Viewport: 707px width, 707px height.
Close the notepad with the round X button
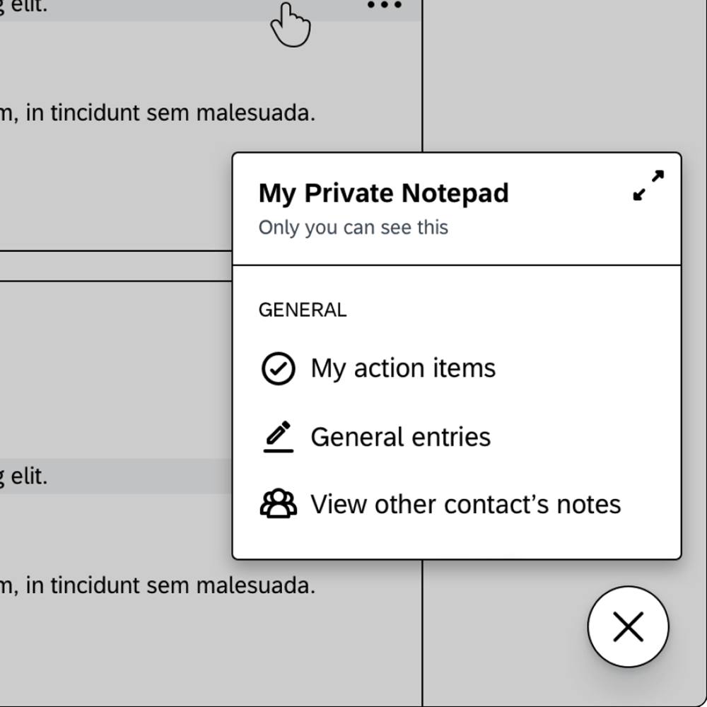pyautogui.click(x=628, y=626)
